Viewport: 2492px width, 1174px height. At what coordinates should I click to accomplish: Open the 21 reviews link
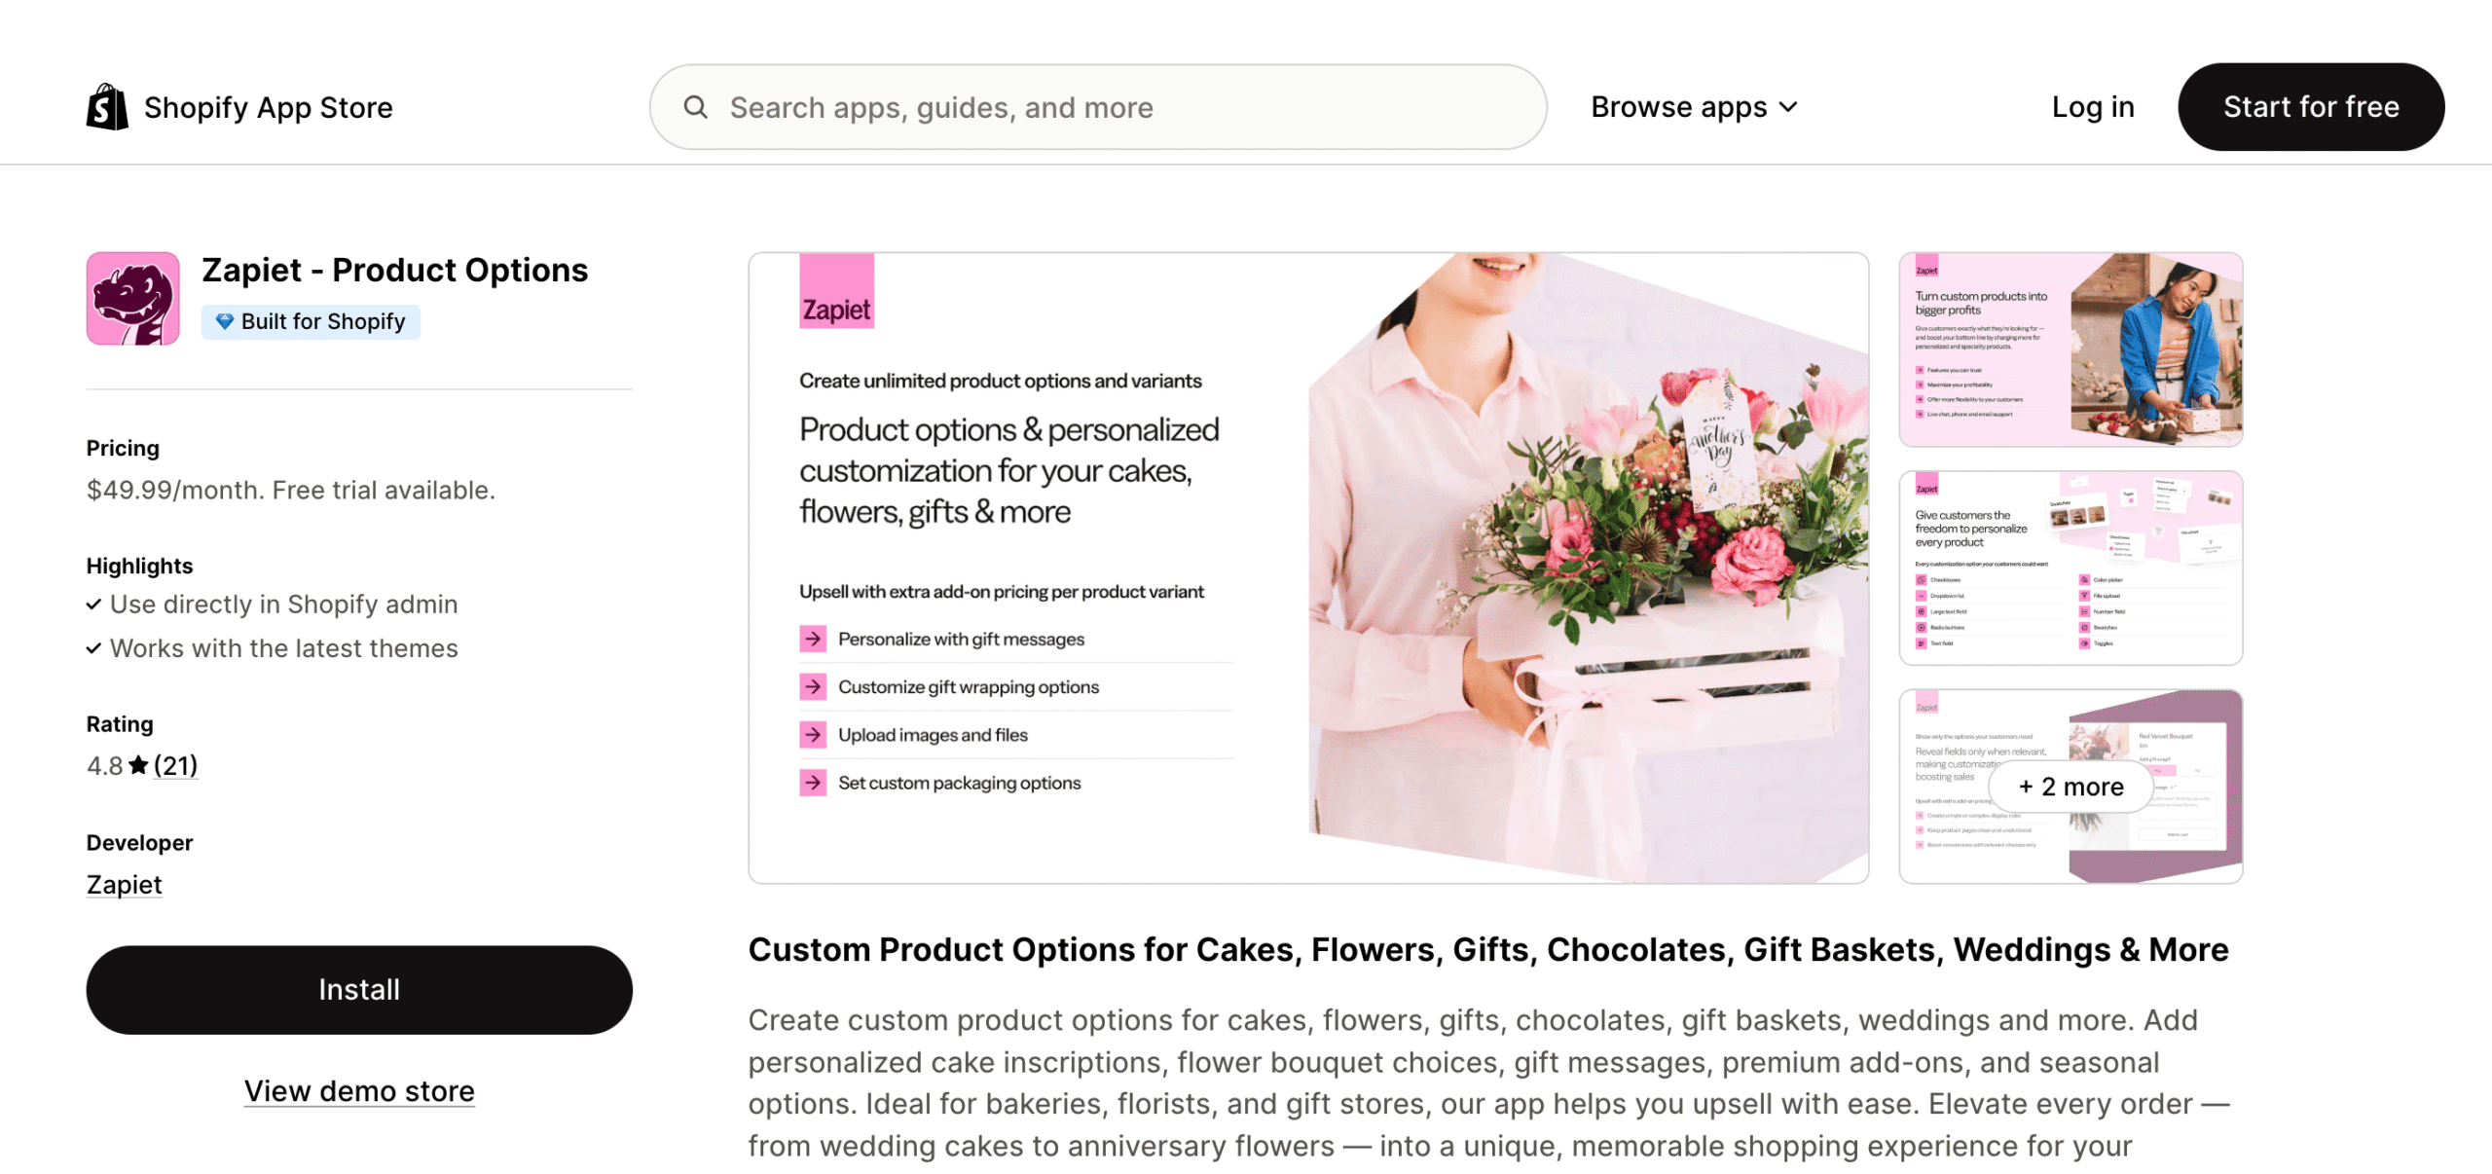pyautogui.click(x=175, y=765)
